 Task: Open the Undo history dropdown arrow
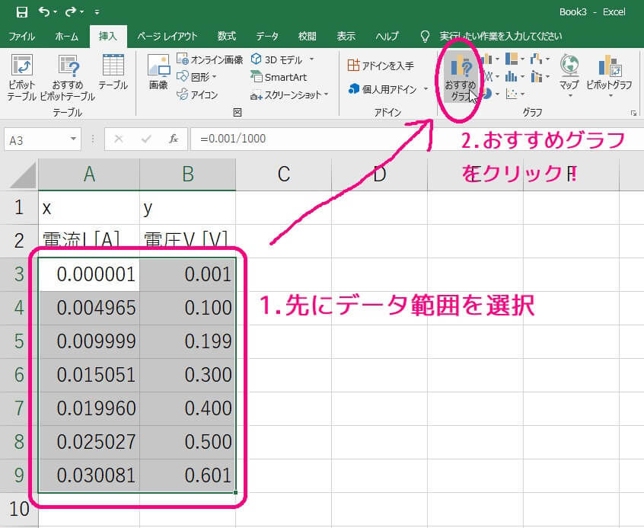click(x=56, y=12)
